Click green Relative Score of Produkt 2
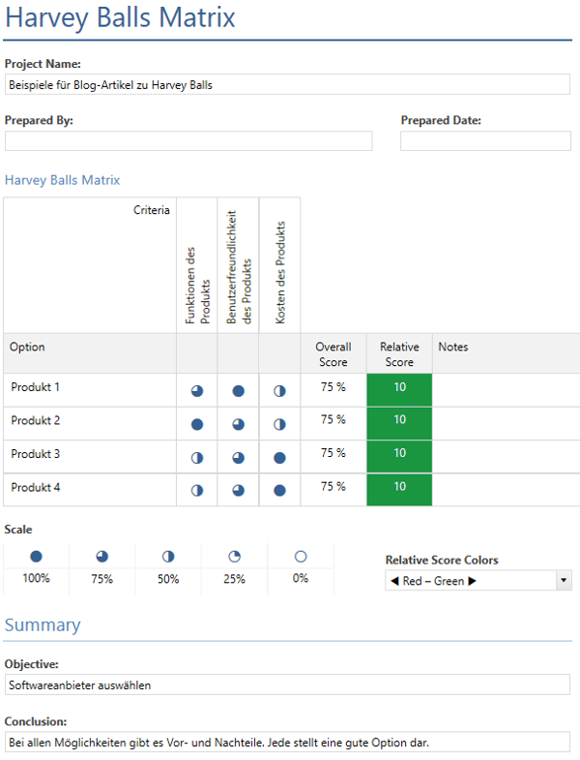Screen dimensions: 580x760 coord(399,423)
